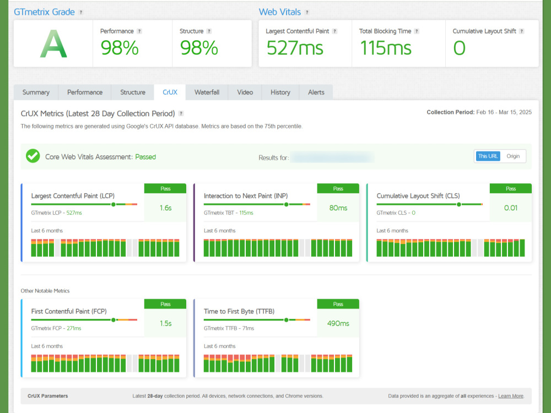Screen dimensions: 551x413
Task: Click the large grade A letter
Action: click(53, 44)
